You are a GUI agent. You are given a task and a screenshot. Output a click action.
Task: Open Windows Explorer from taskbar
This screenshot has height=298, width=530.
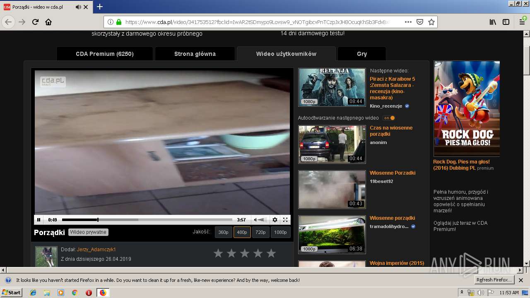point(47,293)
